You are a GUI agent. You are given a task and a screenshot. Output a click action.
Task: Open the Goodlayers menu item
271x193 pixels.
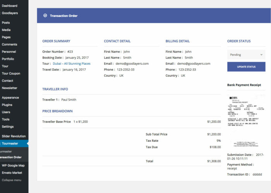(10, 13)
